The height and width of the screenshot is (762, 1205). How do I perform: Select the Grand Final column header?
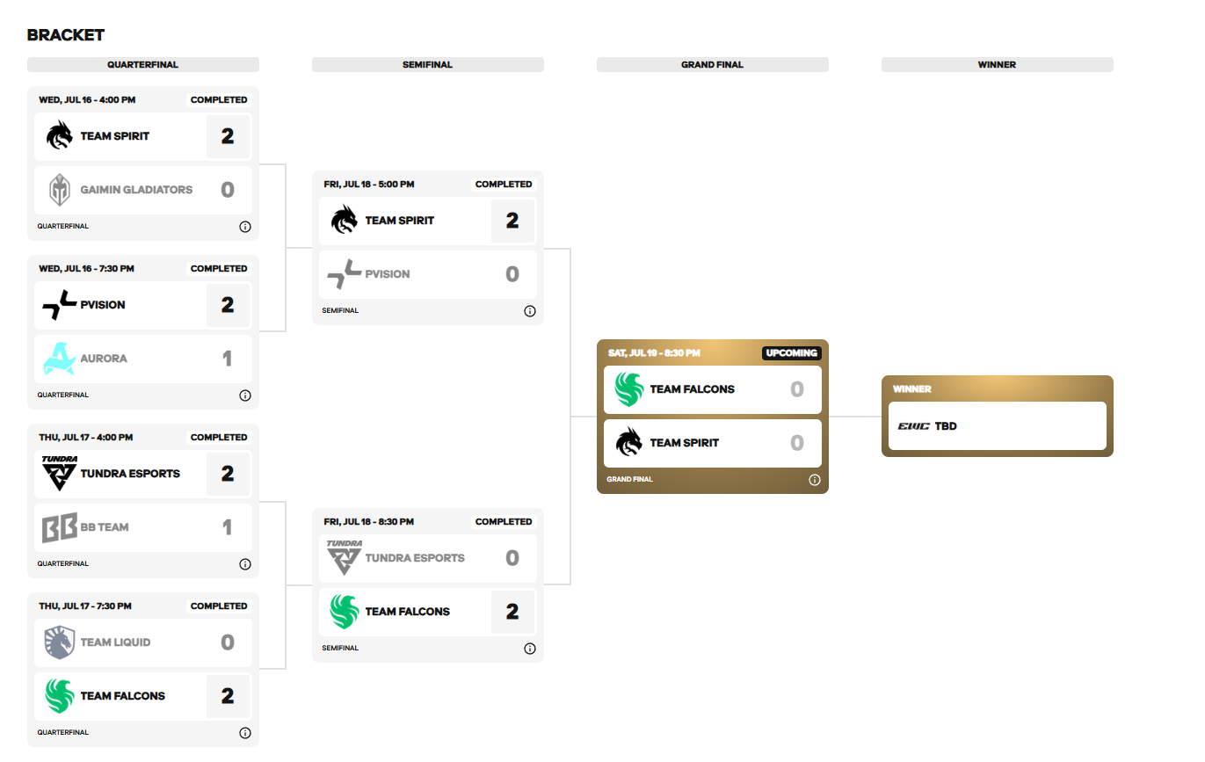coord(713,65)
